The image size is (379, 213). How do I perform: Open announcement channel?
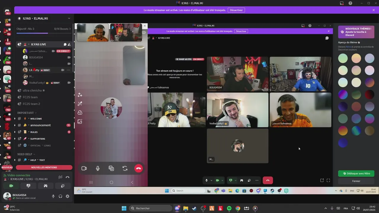click(x=44, y=125)
